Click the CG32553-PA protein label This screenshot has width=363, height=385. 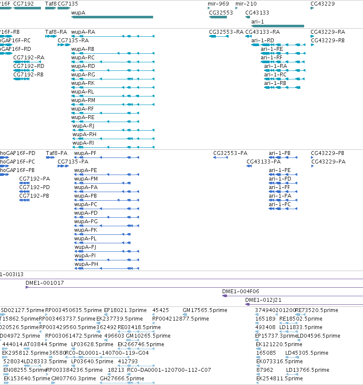coord(230,153)
